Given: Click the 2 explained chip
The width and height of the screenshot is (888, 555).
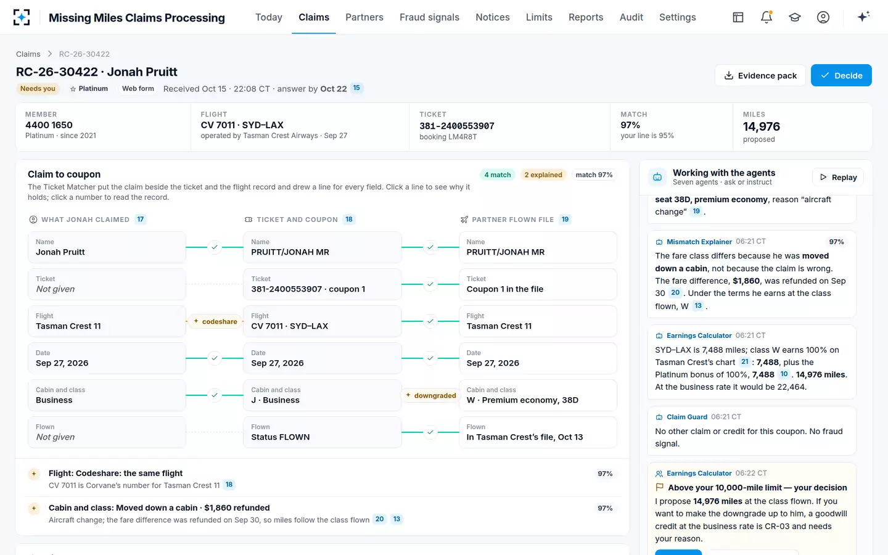Looking at the screenshot, I should [543, 175].
